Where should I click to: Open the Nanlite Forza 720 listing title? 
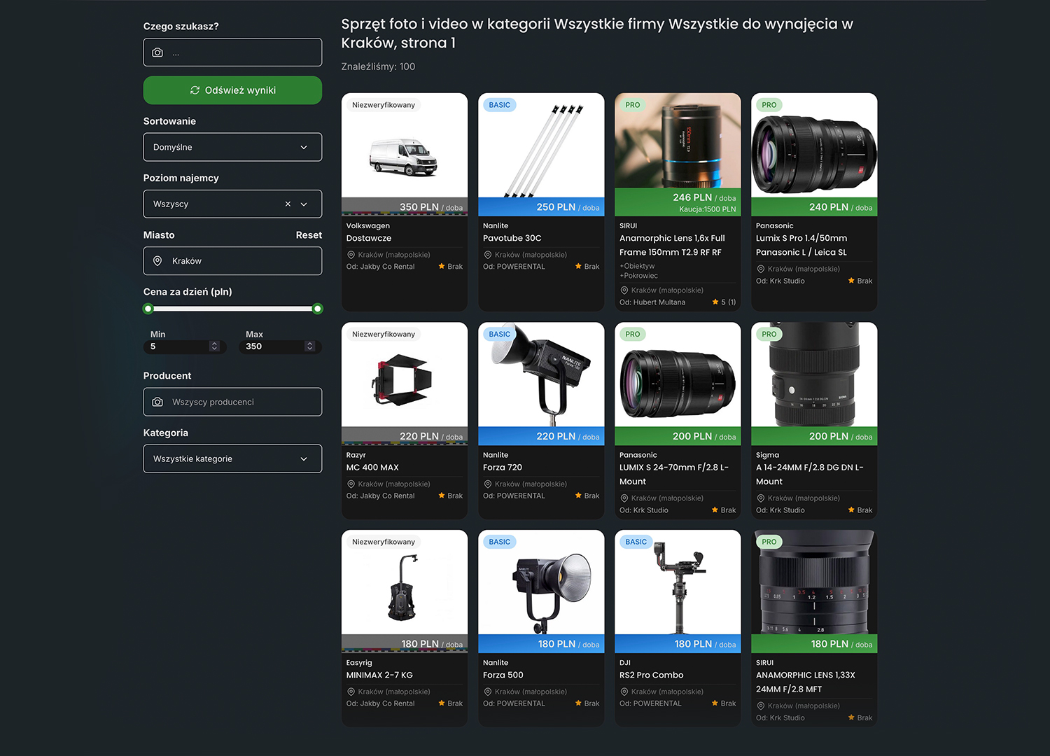coord(502,468)
